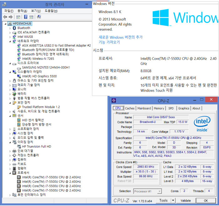
Task: Click the mouse (마우스 및 기타 포인팅 장치) icon
Action: point(14,81)
